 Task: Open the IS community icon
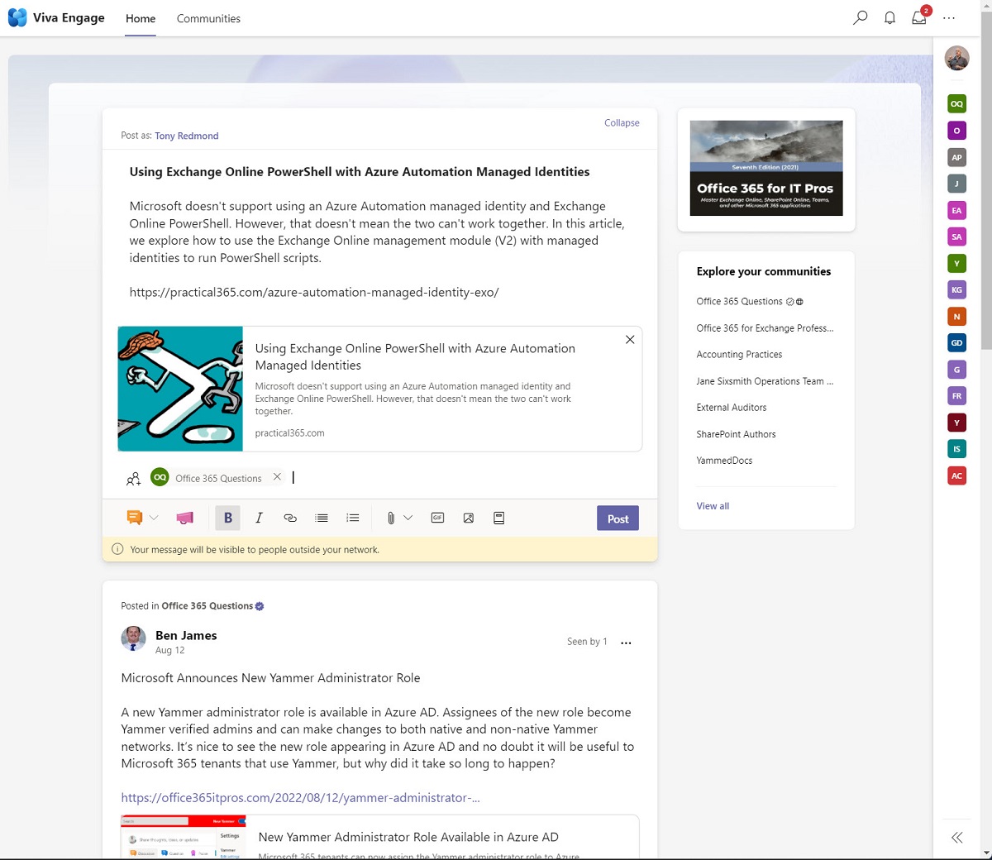click(956, 449)
